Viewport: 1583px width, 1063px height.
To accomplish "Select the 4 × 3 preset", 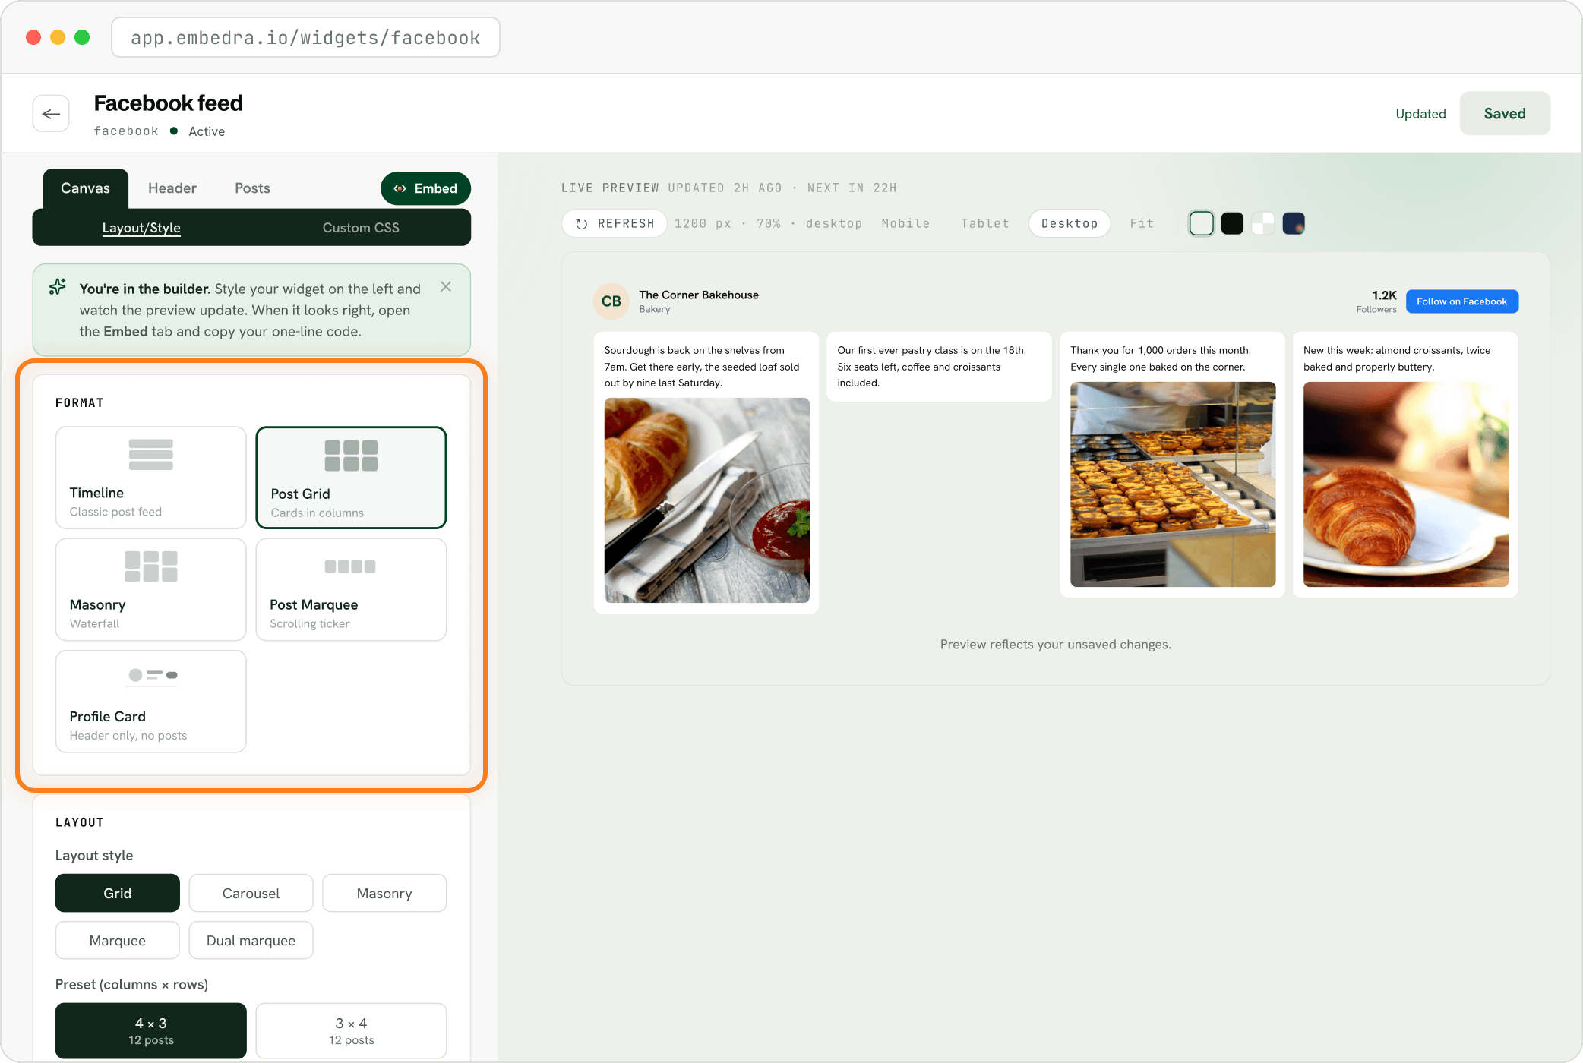I will pyautogui.click(x=151, y=1030).
